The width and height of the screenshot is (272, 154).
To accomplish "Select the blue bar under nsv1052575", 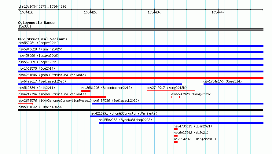I will [x=141, y=71].
